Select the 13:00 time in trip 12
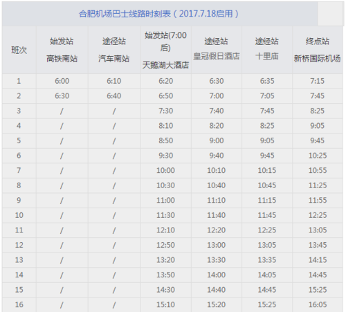Image resolution: width=346 pixels, height=312 pixels. (217, 245)
